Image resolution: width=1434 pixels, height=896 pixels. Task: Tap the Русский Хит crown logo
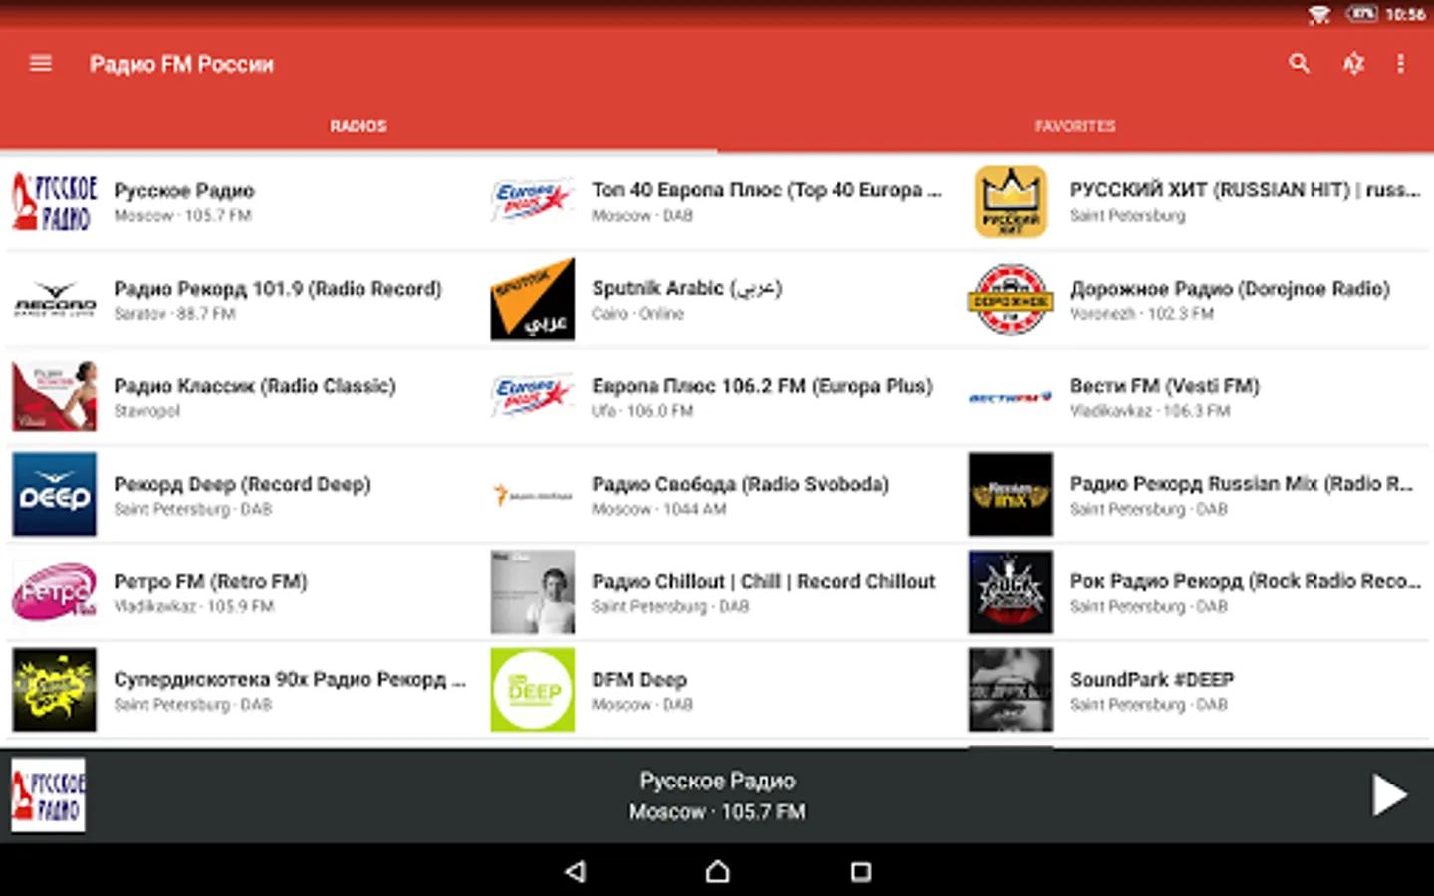point(1010,201)
